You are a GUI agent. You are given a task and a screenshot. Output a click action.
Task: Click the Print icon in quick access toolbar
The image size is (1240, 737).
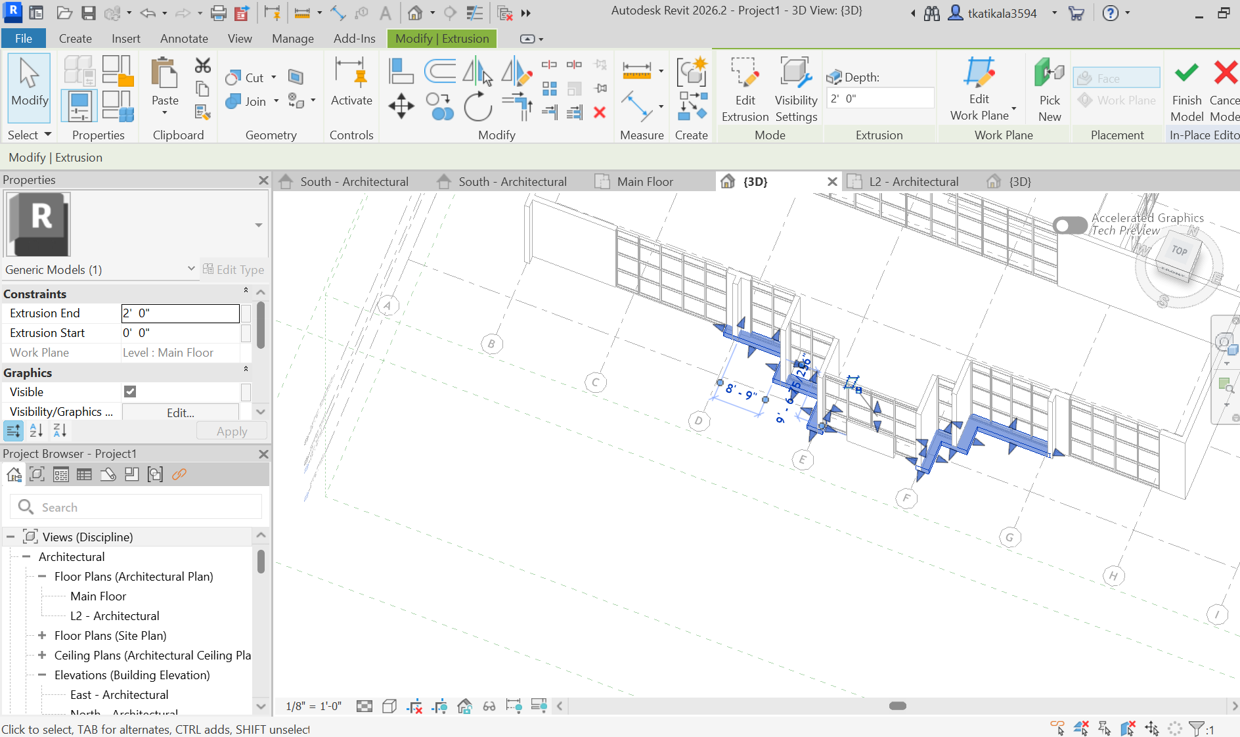218,13
